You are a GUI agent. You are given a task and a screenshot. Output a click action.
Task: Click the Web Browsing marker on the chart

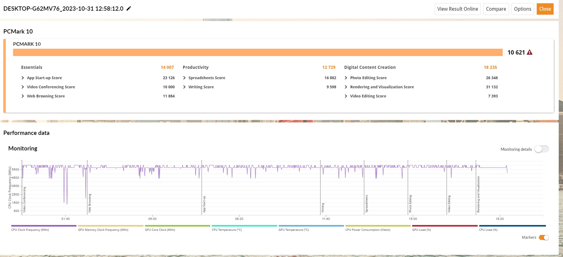90,203
